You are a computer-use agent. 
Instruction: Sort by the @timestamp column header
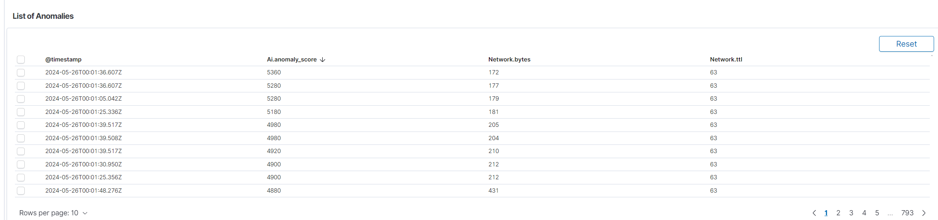click(63, 60)
